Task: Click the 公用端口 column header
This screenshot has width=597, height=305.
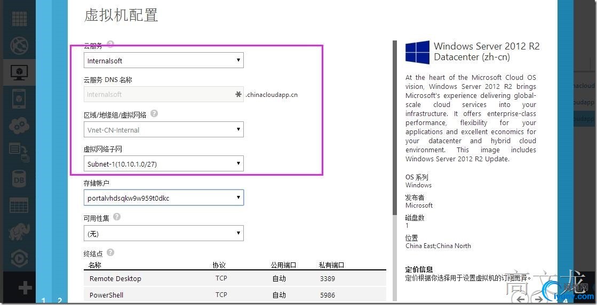Action: point(283,265)
